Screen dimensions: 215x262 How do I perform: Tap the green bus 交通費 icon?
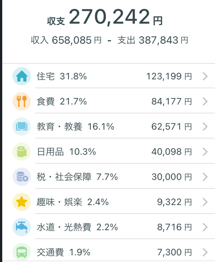pos(22,252)
